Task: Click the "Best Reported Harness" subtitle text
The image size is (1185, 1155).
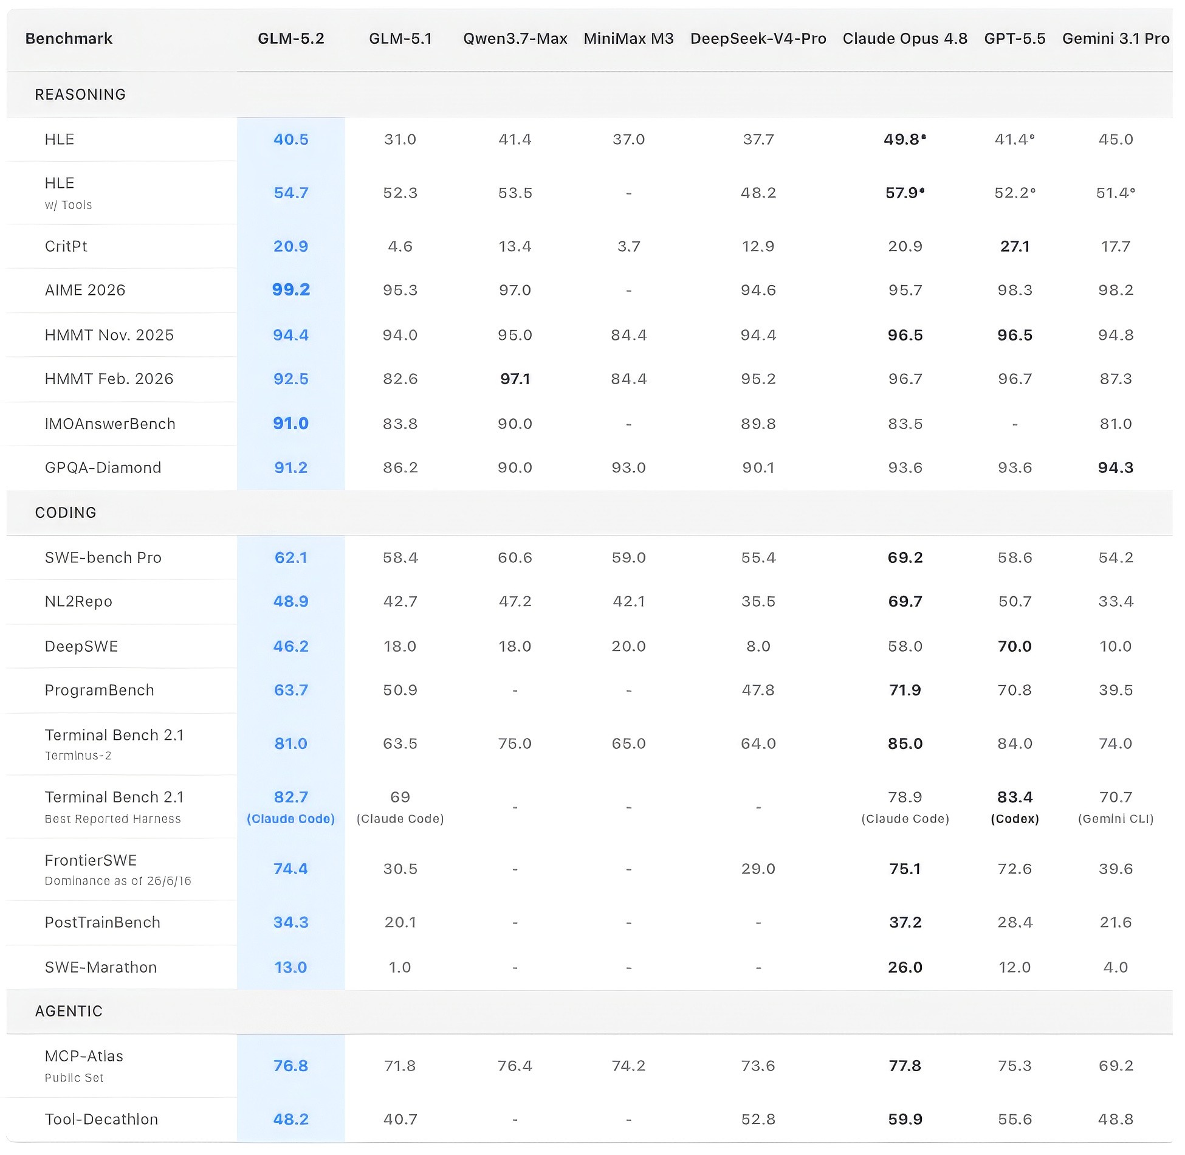Action: click(113, 819)
